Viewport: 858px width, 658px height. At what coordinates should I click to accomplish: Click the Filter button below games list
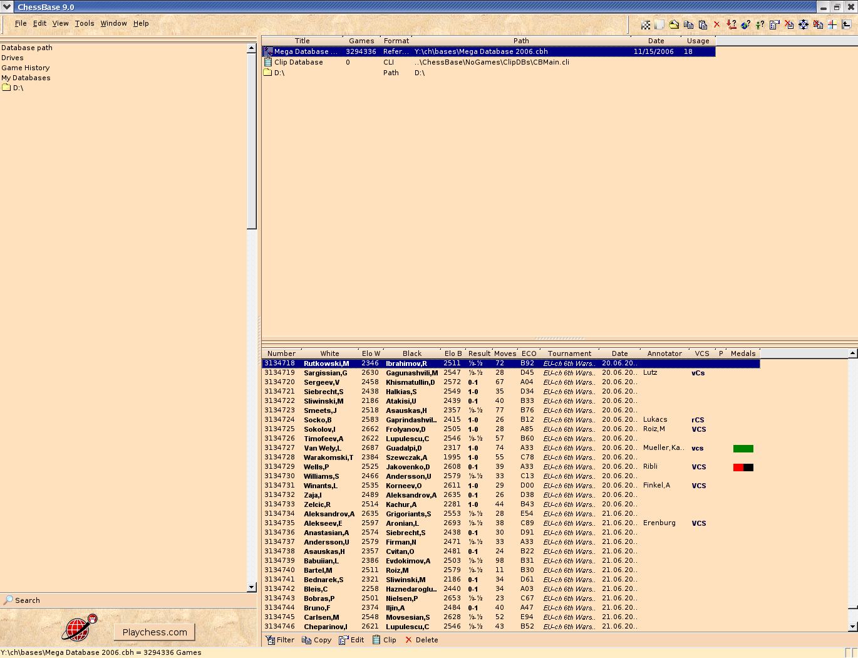(280, 640)
